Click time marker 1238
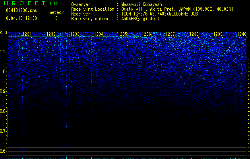The image size is (250, 159). tap(194, 34)
